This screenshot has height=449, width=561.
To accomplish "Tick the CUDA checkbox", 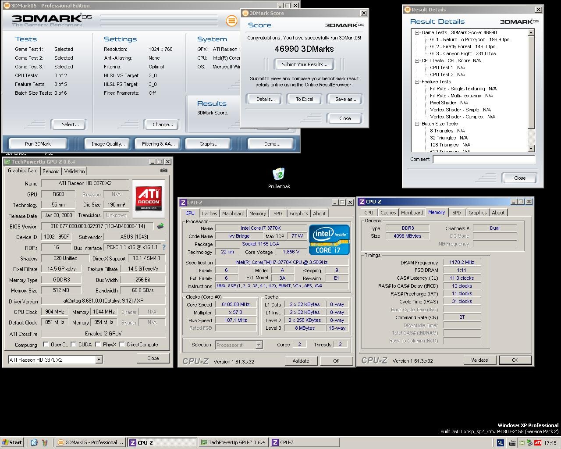I will coord(74,345).
